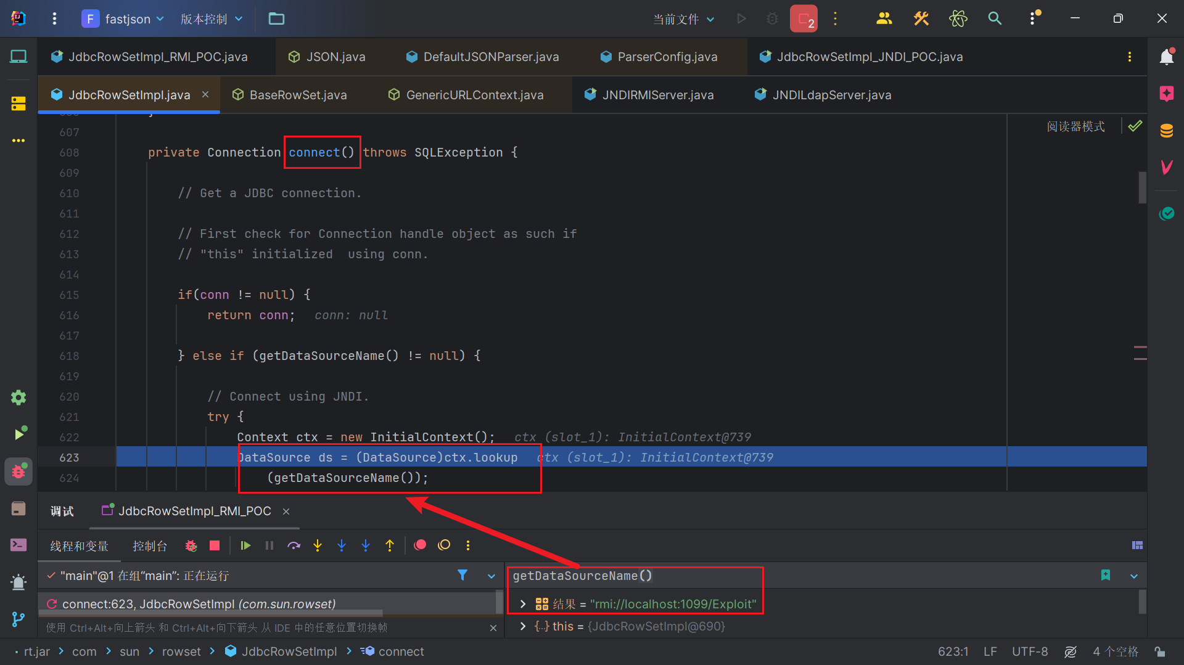Switch to ParserConfig.java tab

(659, 57)
